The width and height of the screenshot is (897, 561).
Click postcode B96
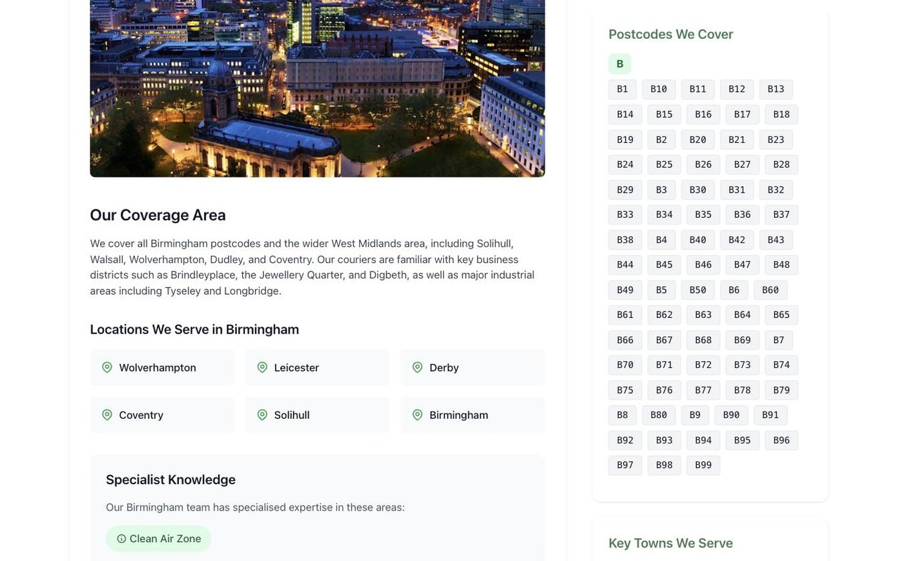click(x=781, y=440)
